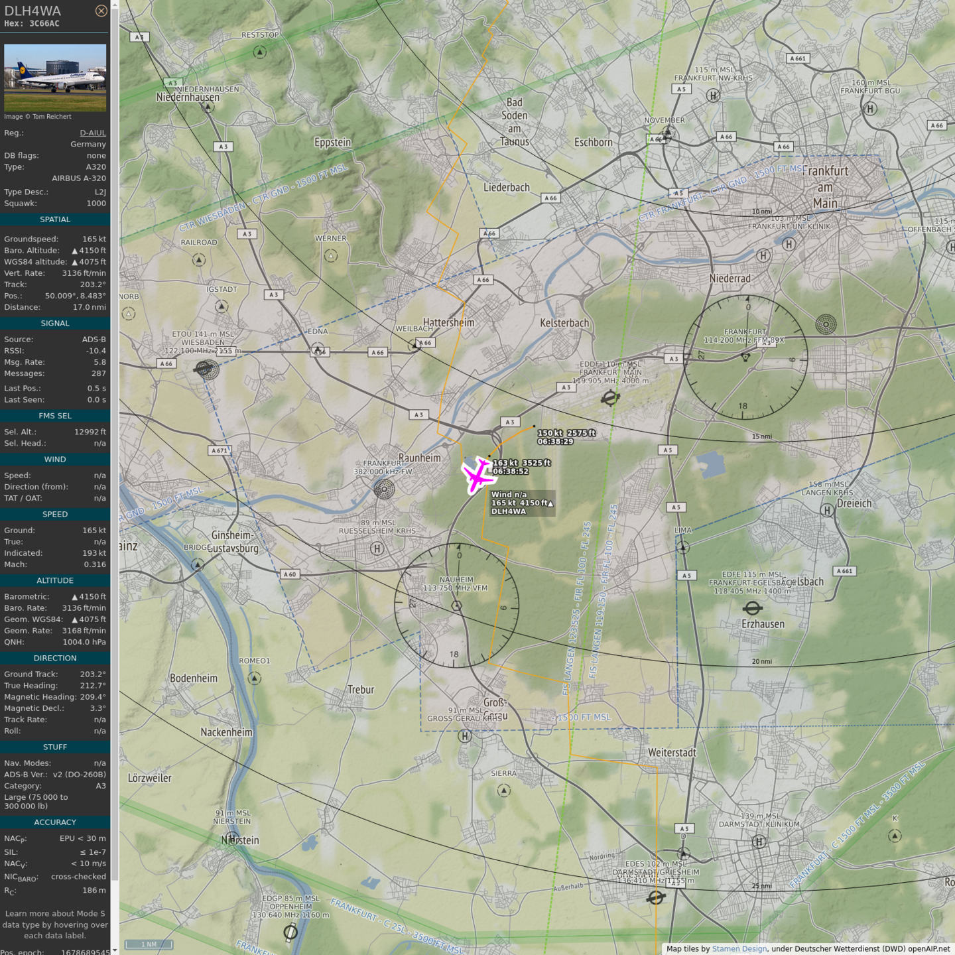Open the Stamen Design attribution link
This screenshot has height=955, width=955.
739,949
